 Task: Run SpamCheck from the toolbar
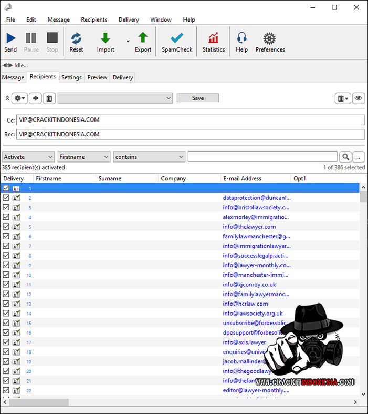click(177, 38)
